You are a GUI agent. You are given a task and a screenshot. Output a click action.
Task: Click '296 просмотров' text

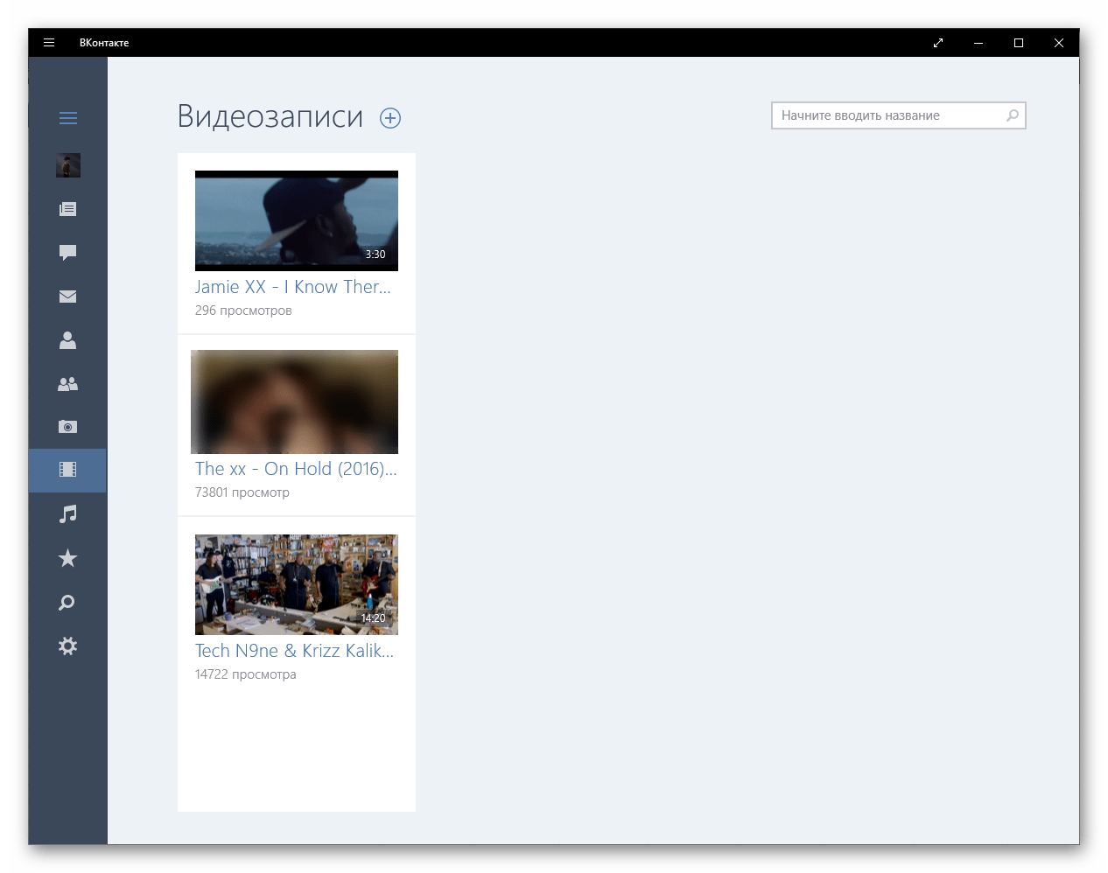click(243, 311)
